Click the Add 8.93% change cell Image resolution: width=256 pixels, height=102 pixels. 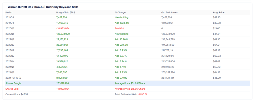coord(121,50)
